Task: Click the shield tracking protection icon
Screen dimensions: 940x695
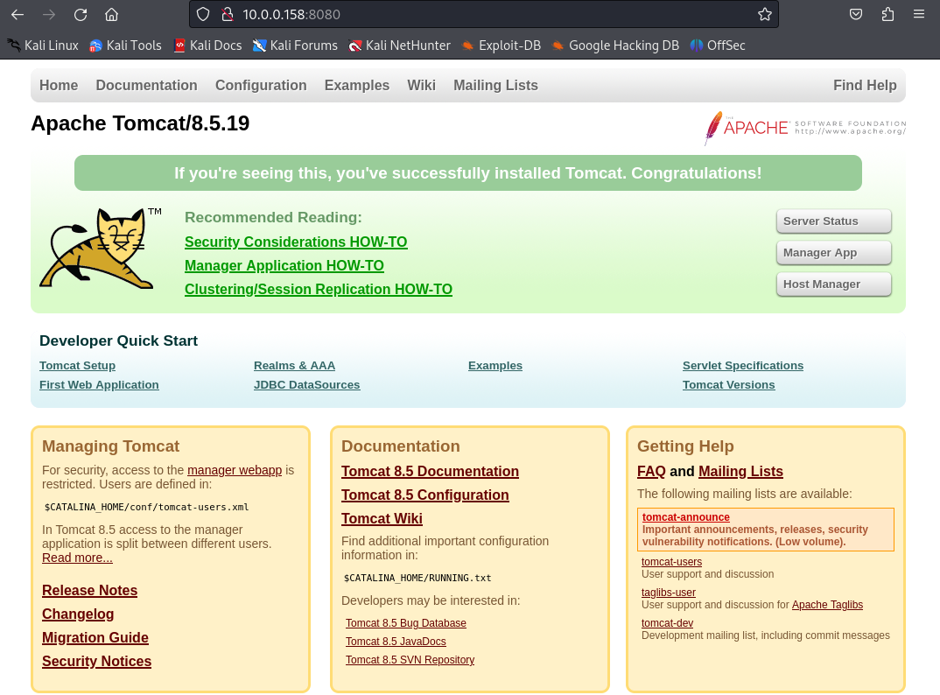Action: (x=203, y=14)
